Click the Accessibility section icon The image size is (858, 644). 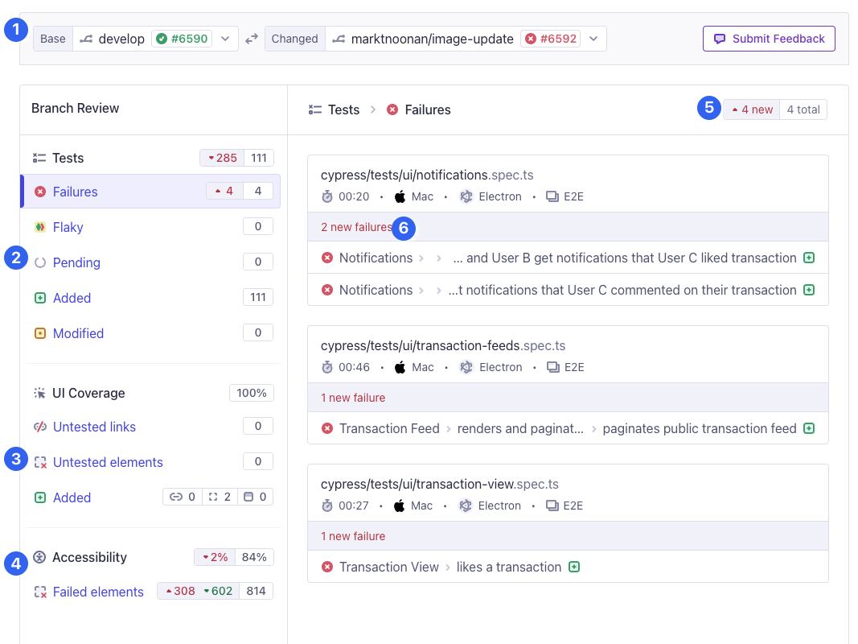[39, 557]
